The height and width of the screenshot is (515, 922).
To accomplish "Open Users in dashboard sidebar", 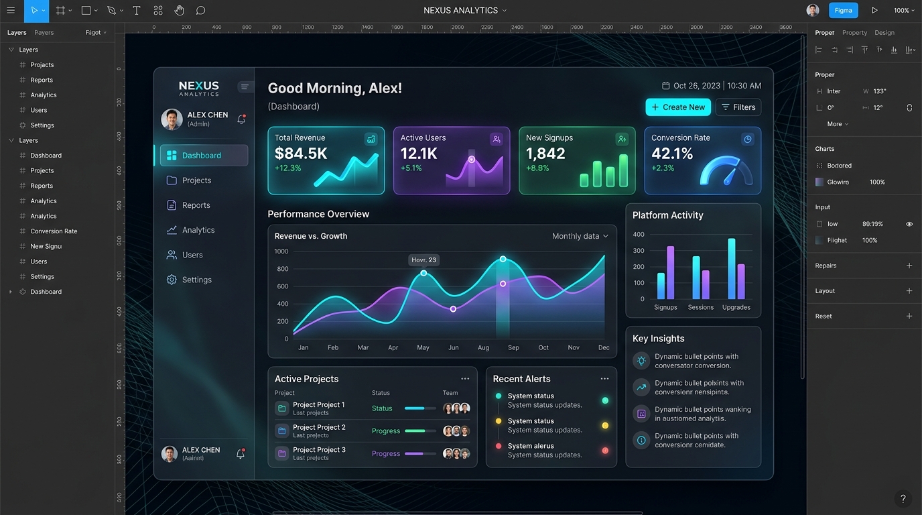I will pos(204,255).
